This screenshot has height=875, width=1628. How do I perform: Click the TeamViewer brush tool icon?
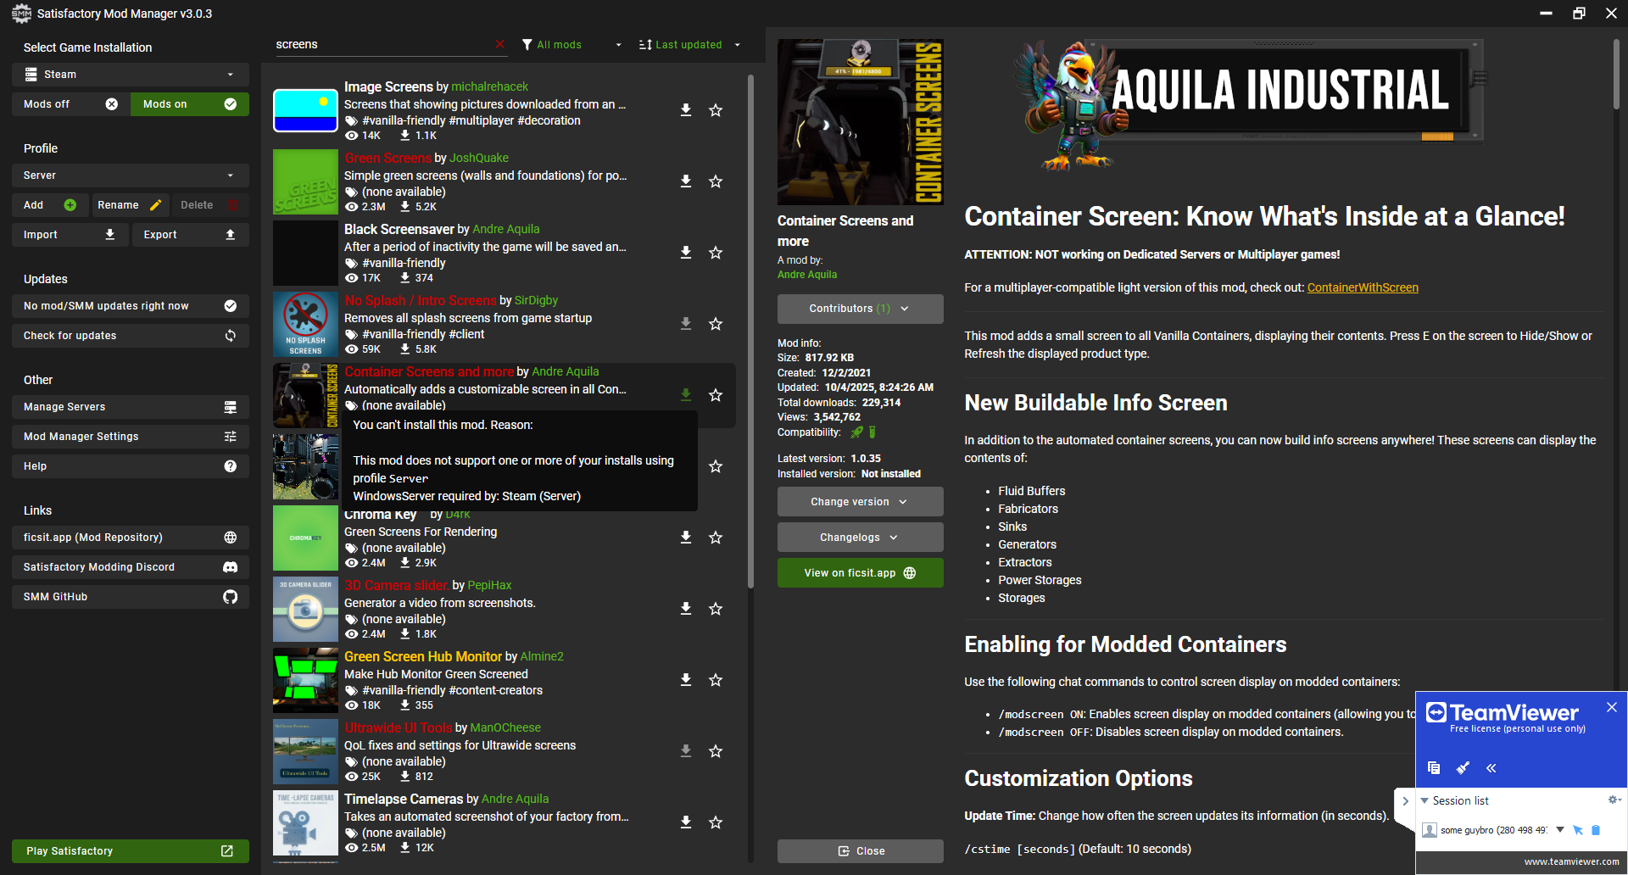[x=1463, y=767]
